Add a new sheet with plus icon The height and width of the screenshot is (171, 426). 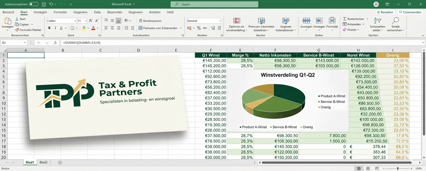click(60, 162)
